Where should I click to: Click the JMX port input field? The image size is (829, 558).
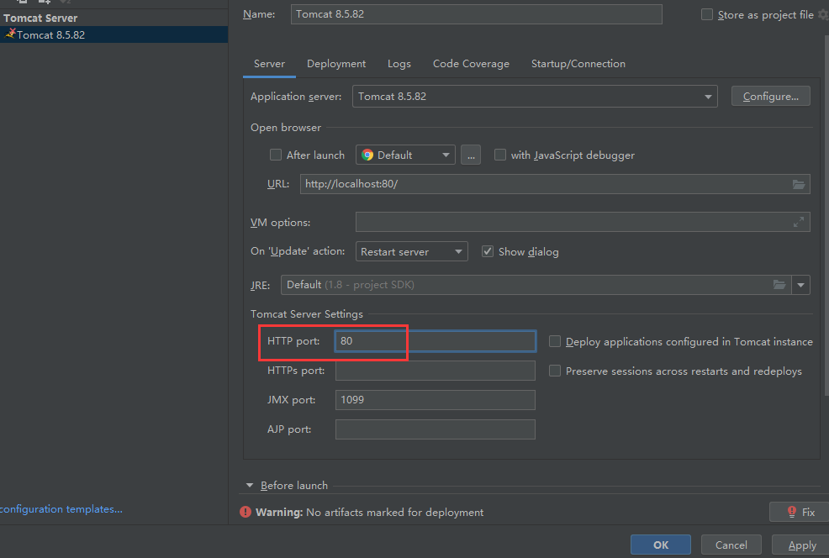click(x=435, y=400)
